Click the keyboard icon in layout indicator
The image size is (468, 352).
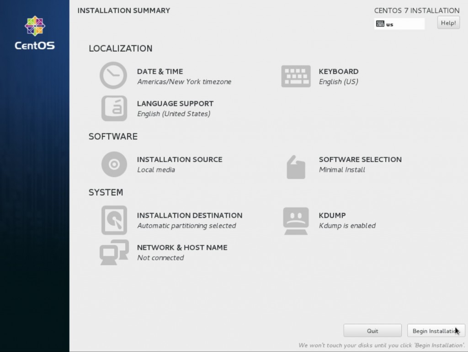point(380,24)
